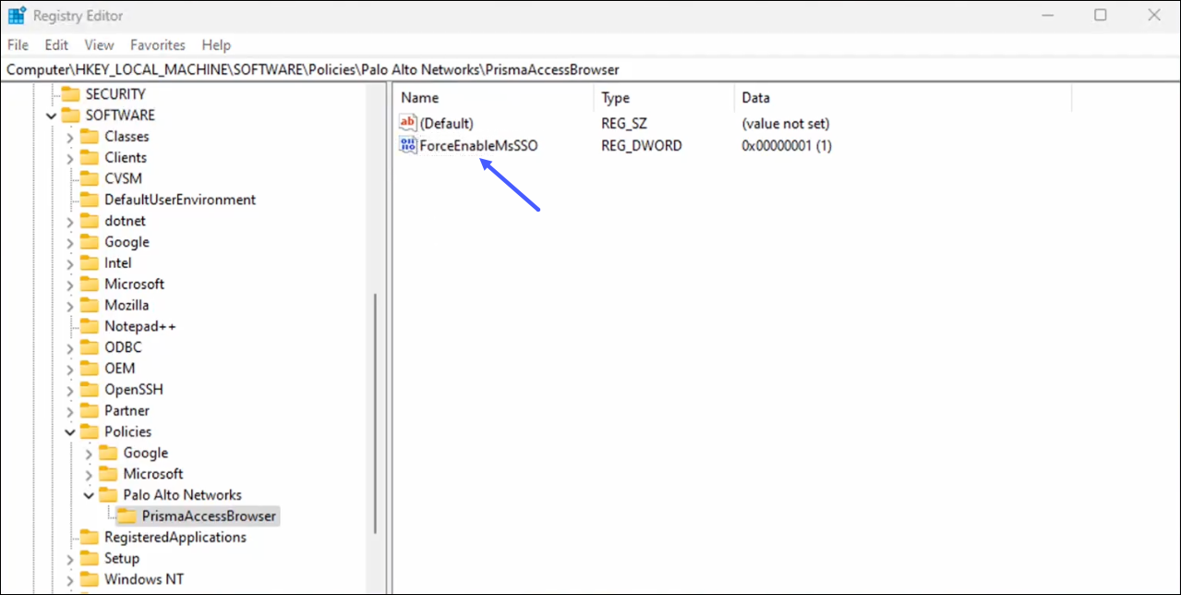The image size is (1181, 595).
Task: Collapse the SOFTWARE key
Action: pos(51,115)
